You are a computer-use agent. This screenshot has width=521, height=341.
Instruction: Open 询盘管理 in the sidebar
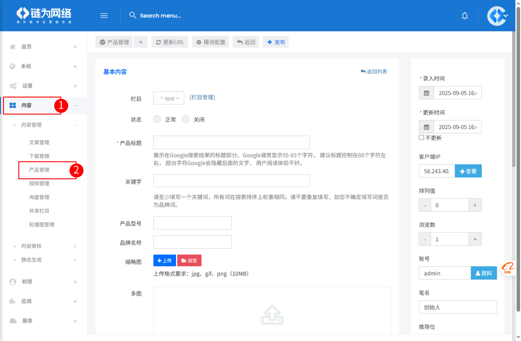coord(39,197)
